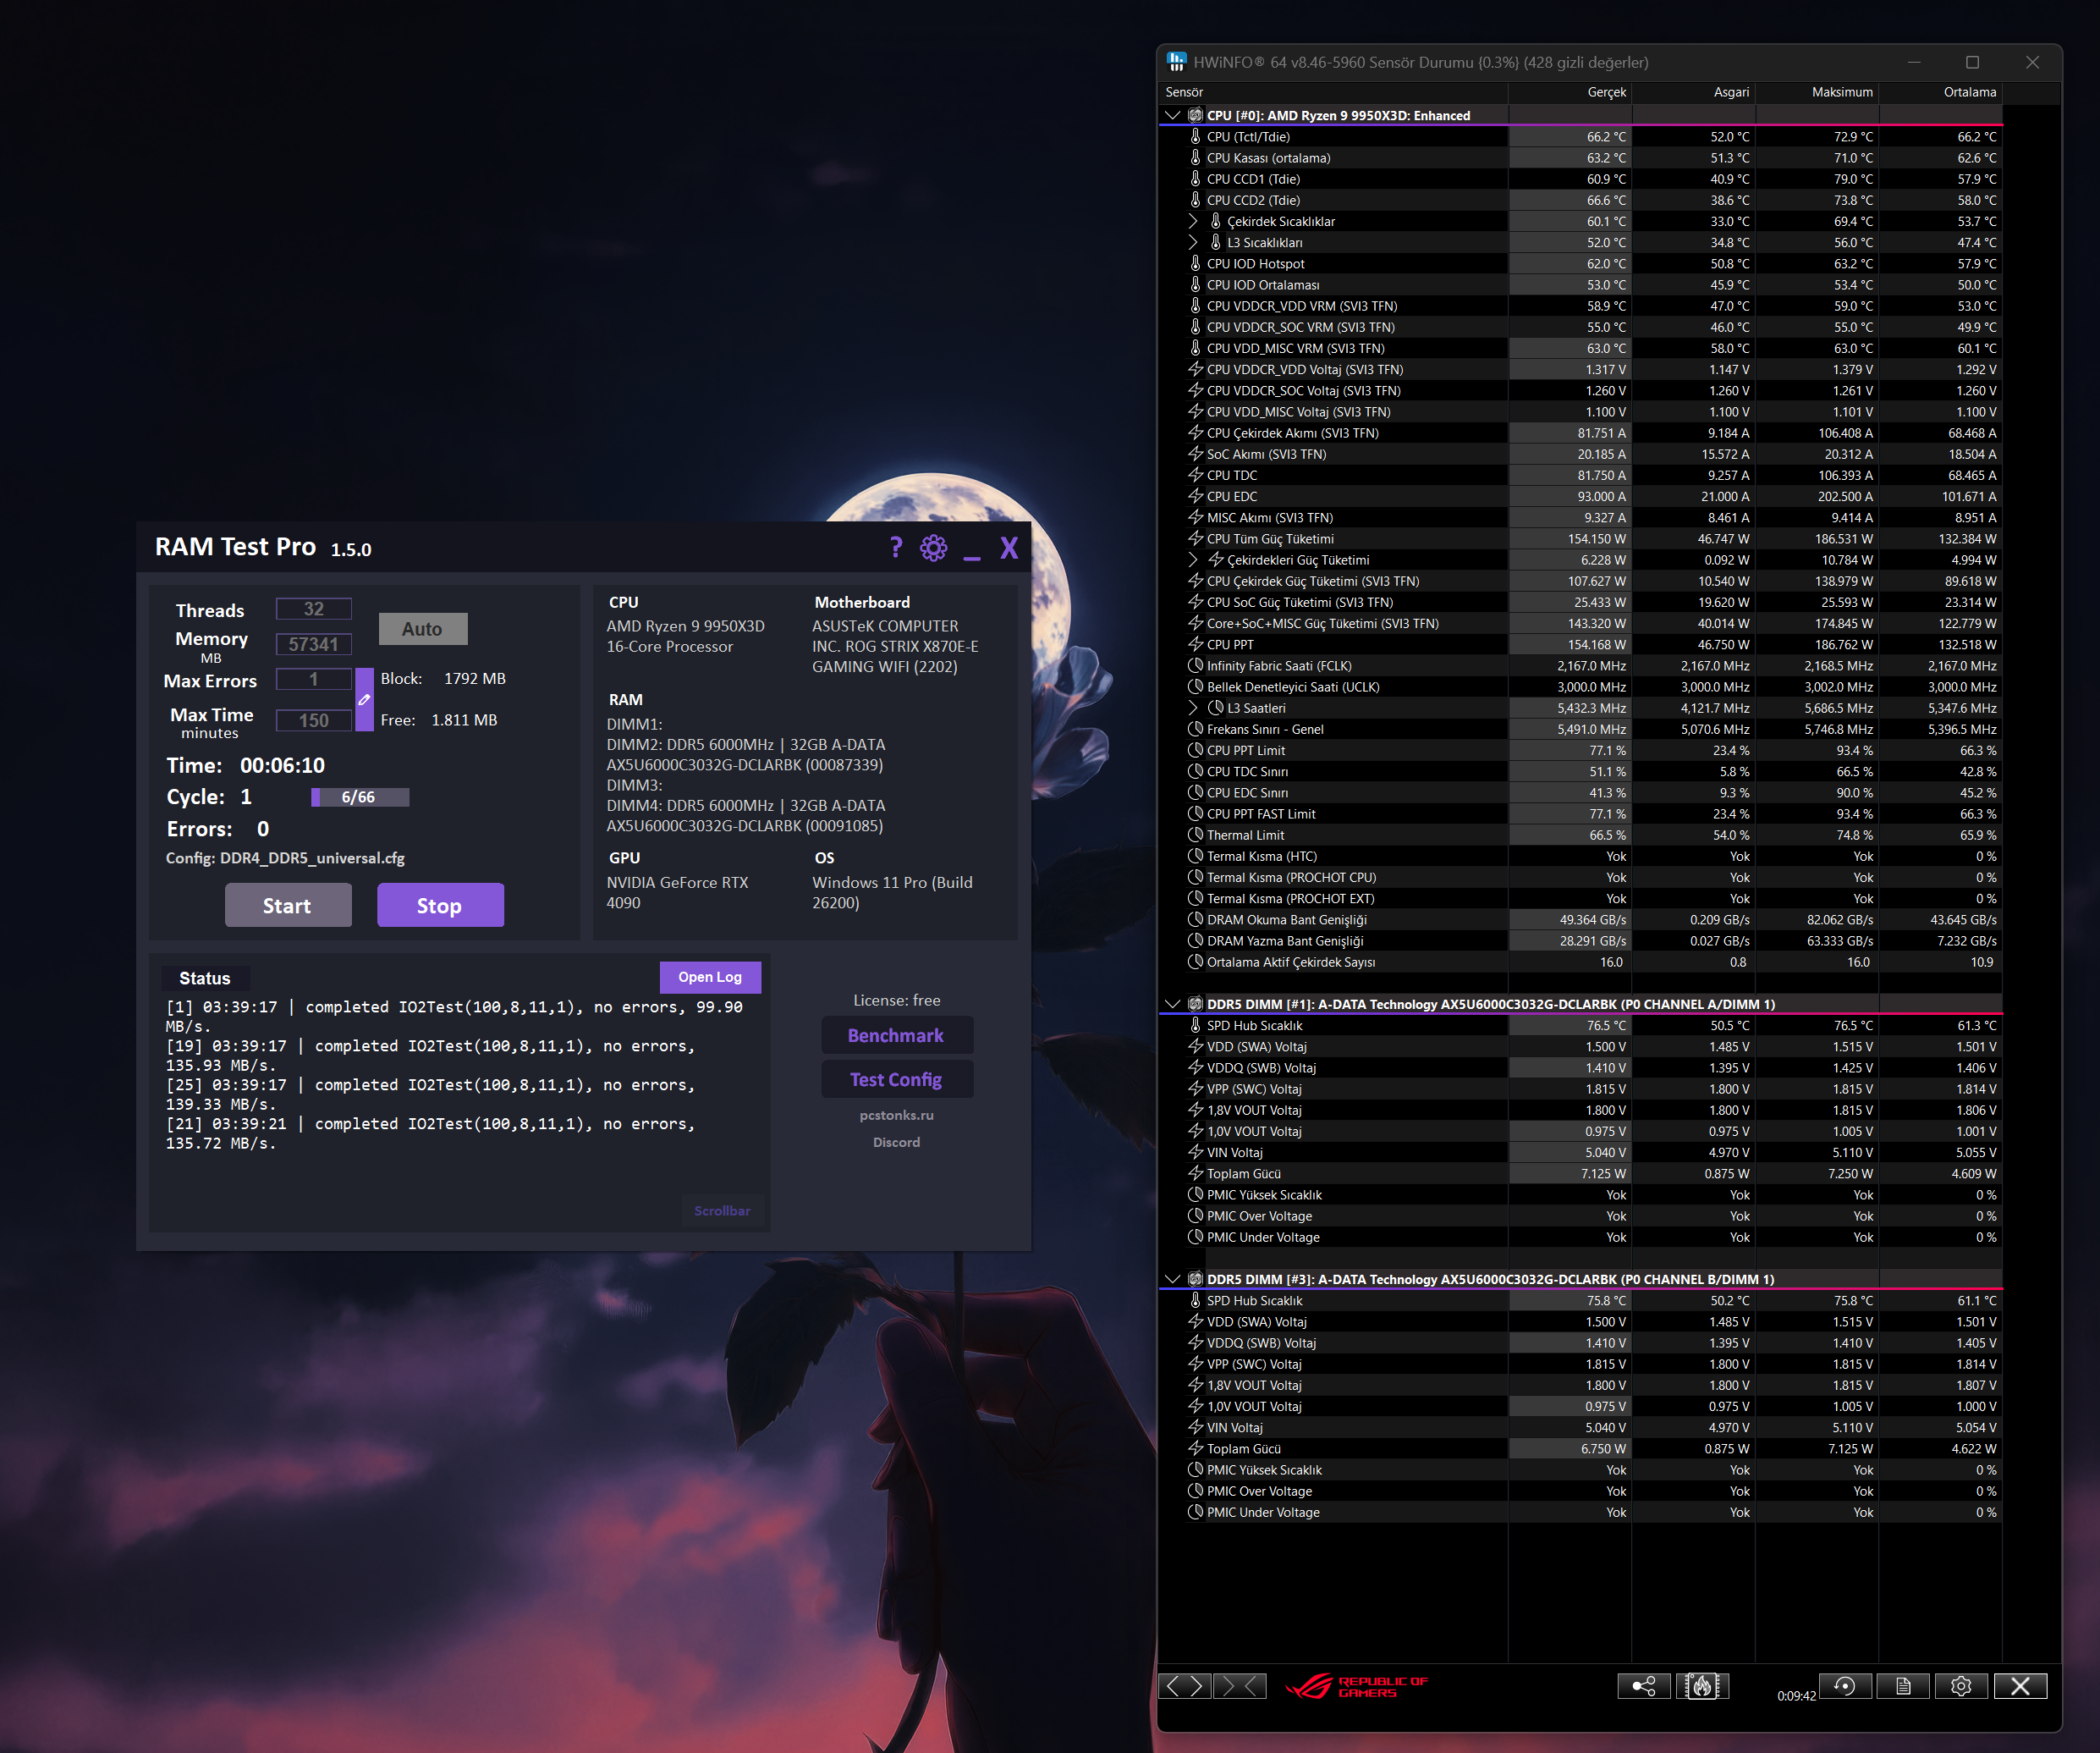Viewport: 2100px width, 1753px height.
Task: Click the 0:09:42 elapsed timer in HWiNFO
Action: pos(1796,1696)
